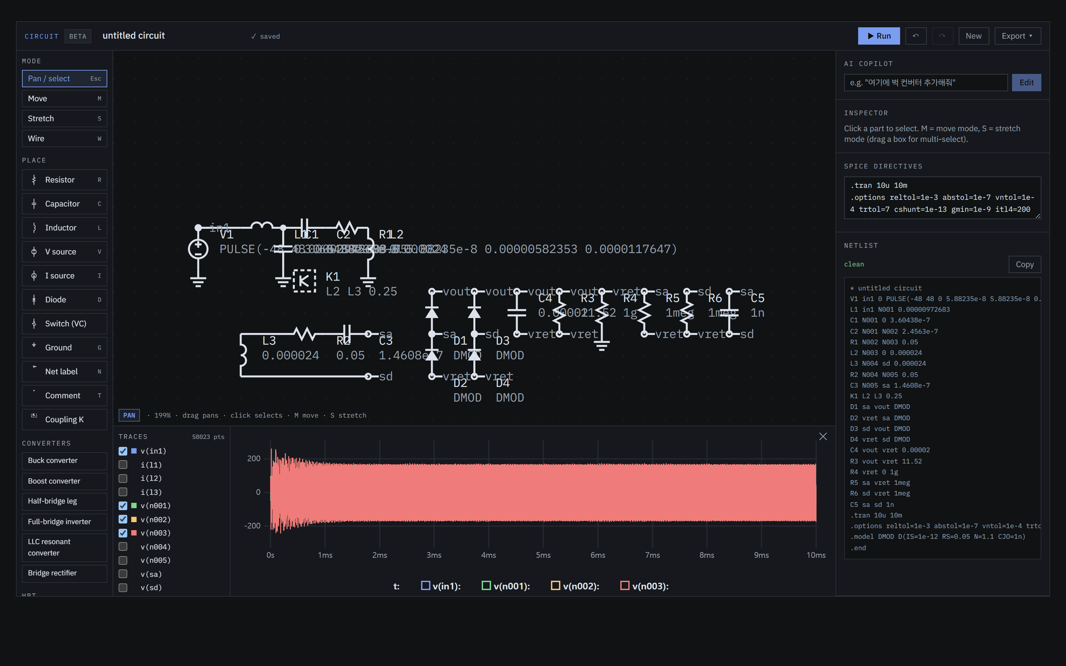The image size is (1066, 666).
Task: Click the Switch (VC) icon
Action: click(34, 324)
